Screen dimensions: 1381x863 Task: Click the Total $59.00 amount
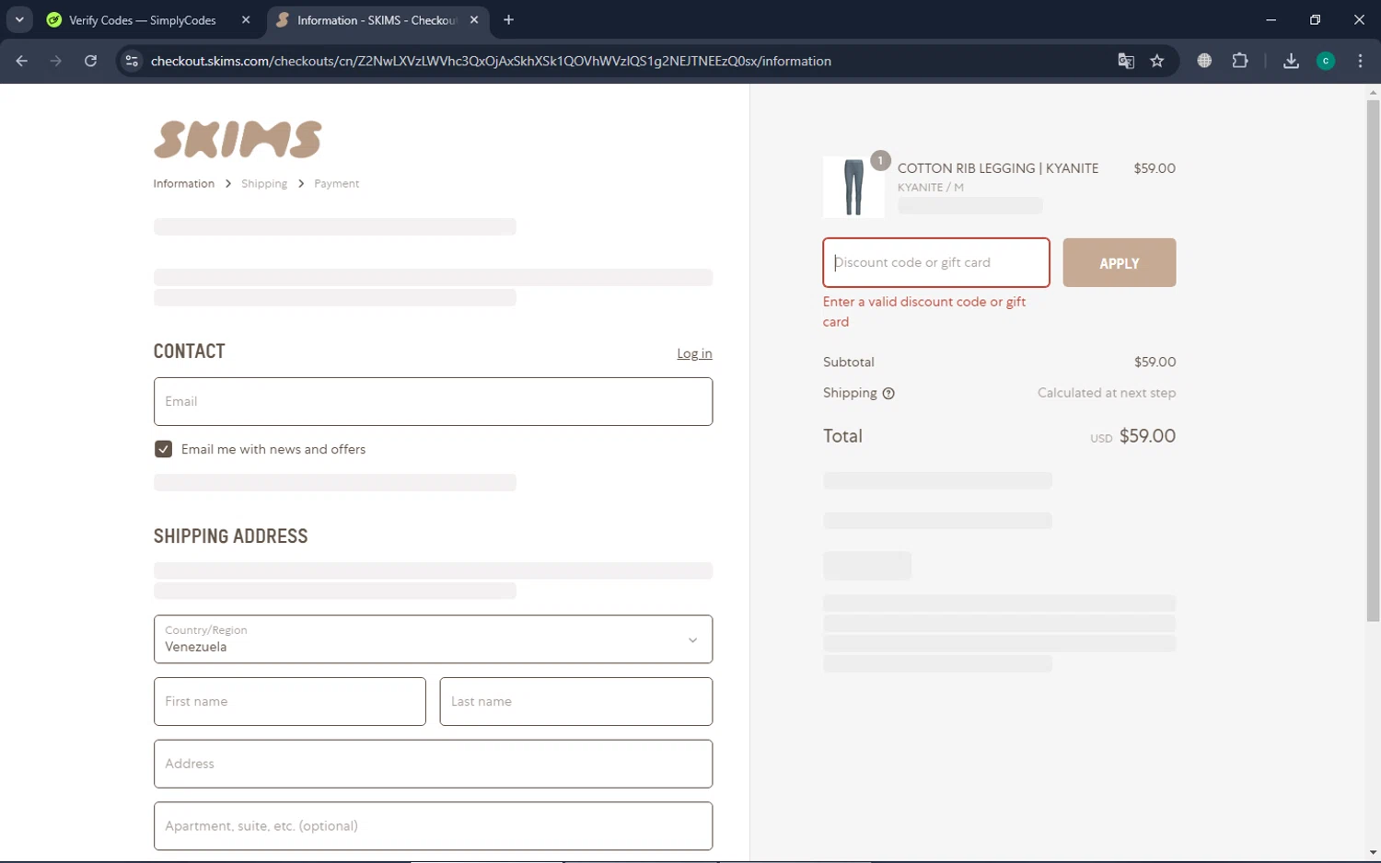[1147, 436]
